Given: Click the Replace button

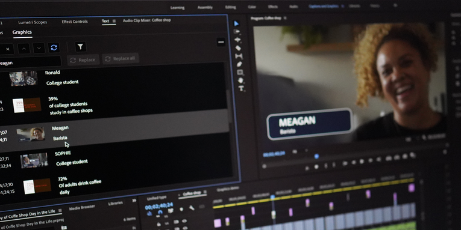Looking at the screenshot, I should (x=83, y=60).
